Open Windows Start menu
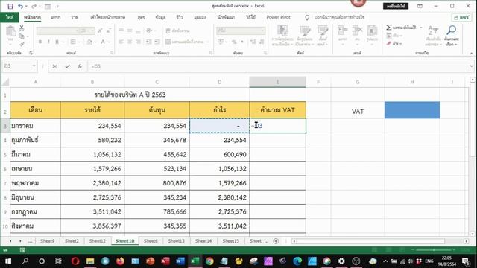This screenshot has width=477, height=268. 8,261
